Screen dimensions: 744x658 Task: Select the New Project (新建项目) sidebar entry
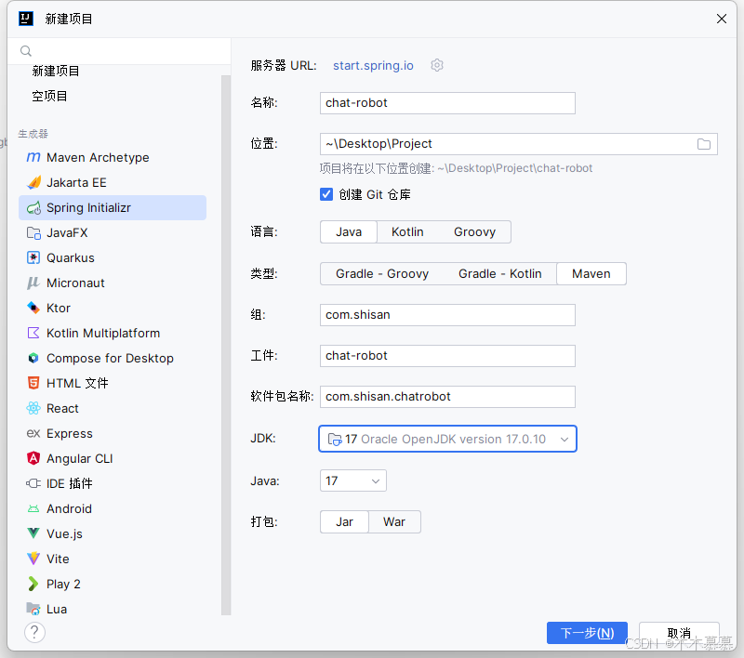coord(56,72)
